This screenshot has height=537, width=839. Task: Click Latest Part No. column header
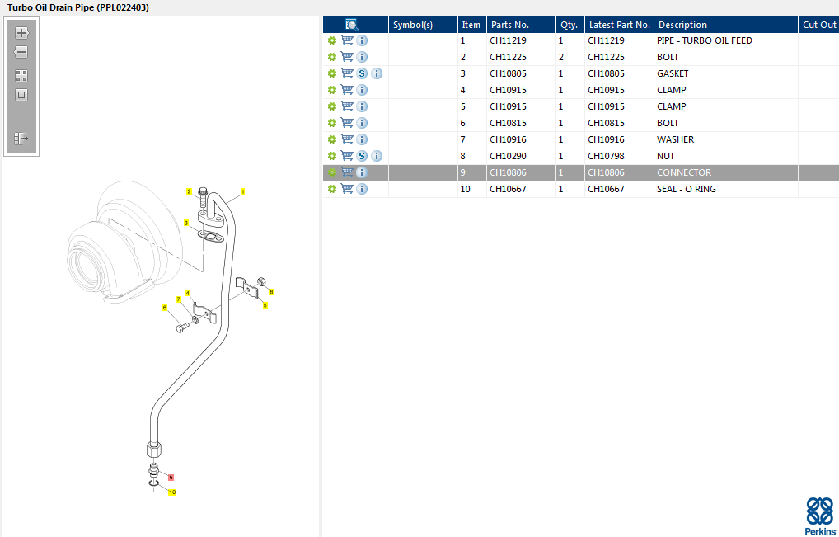620,25
